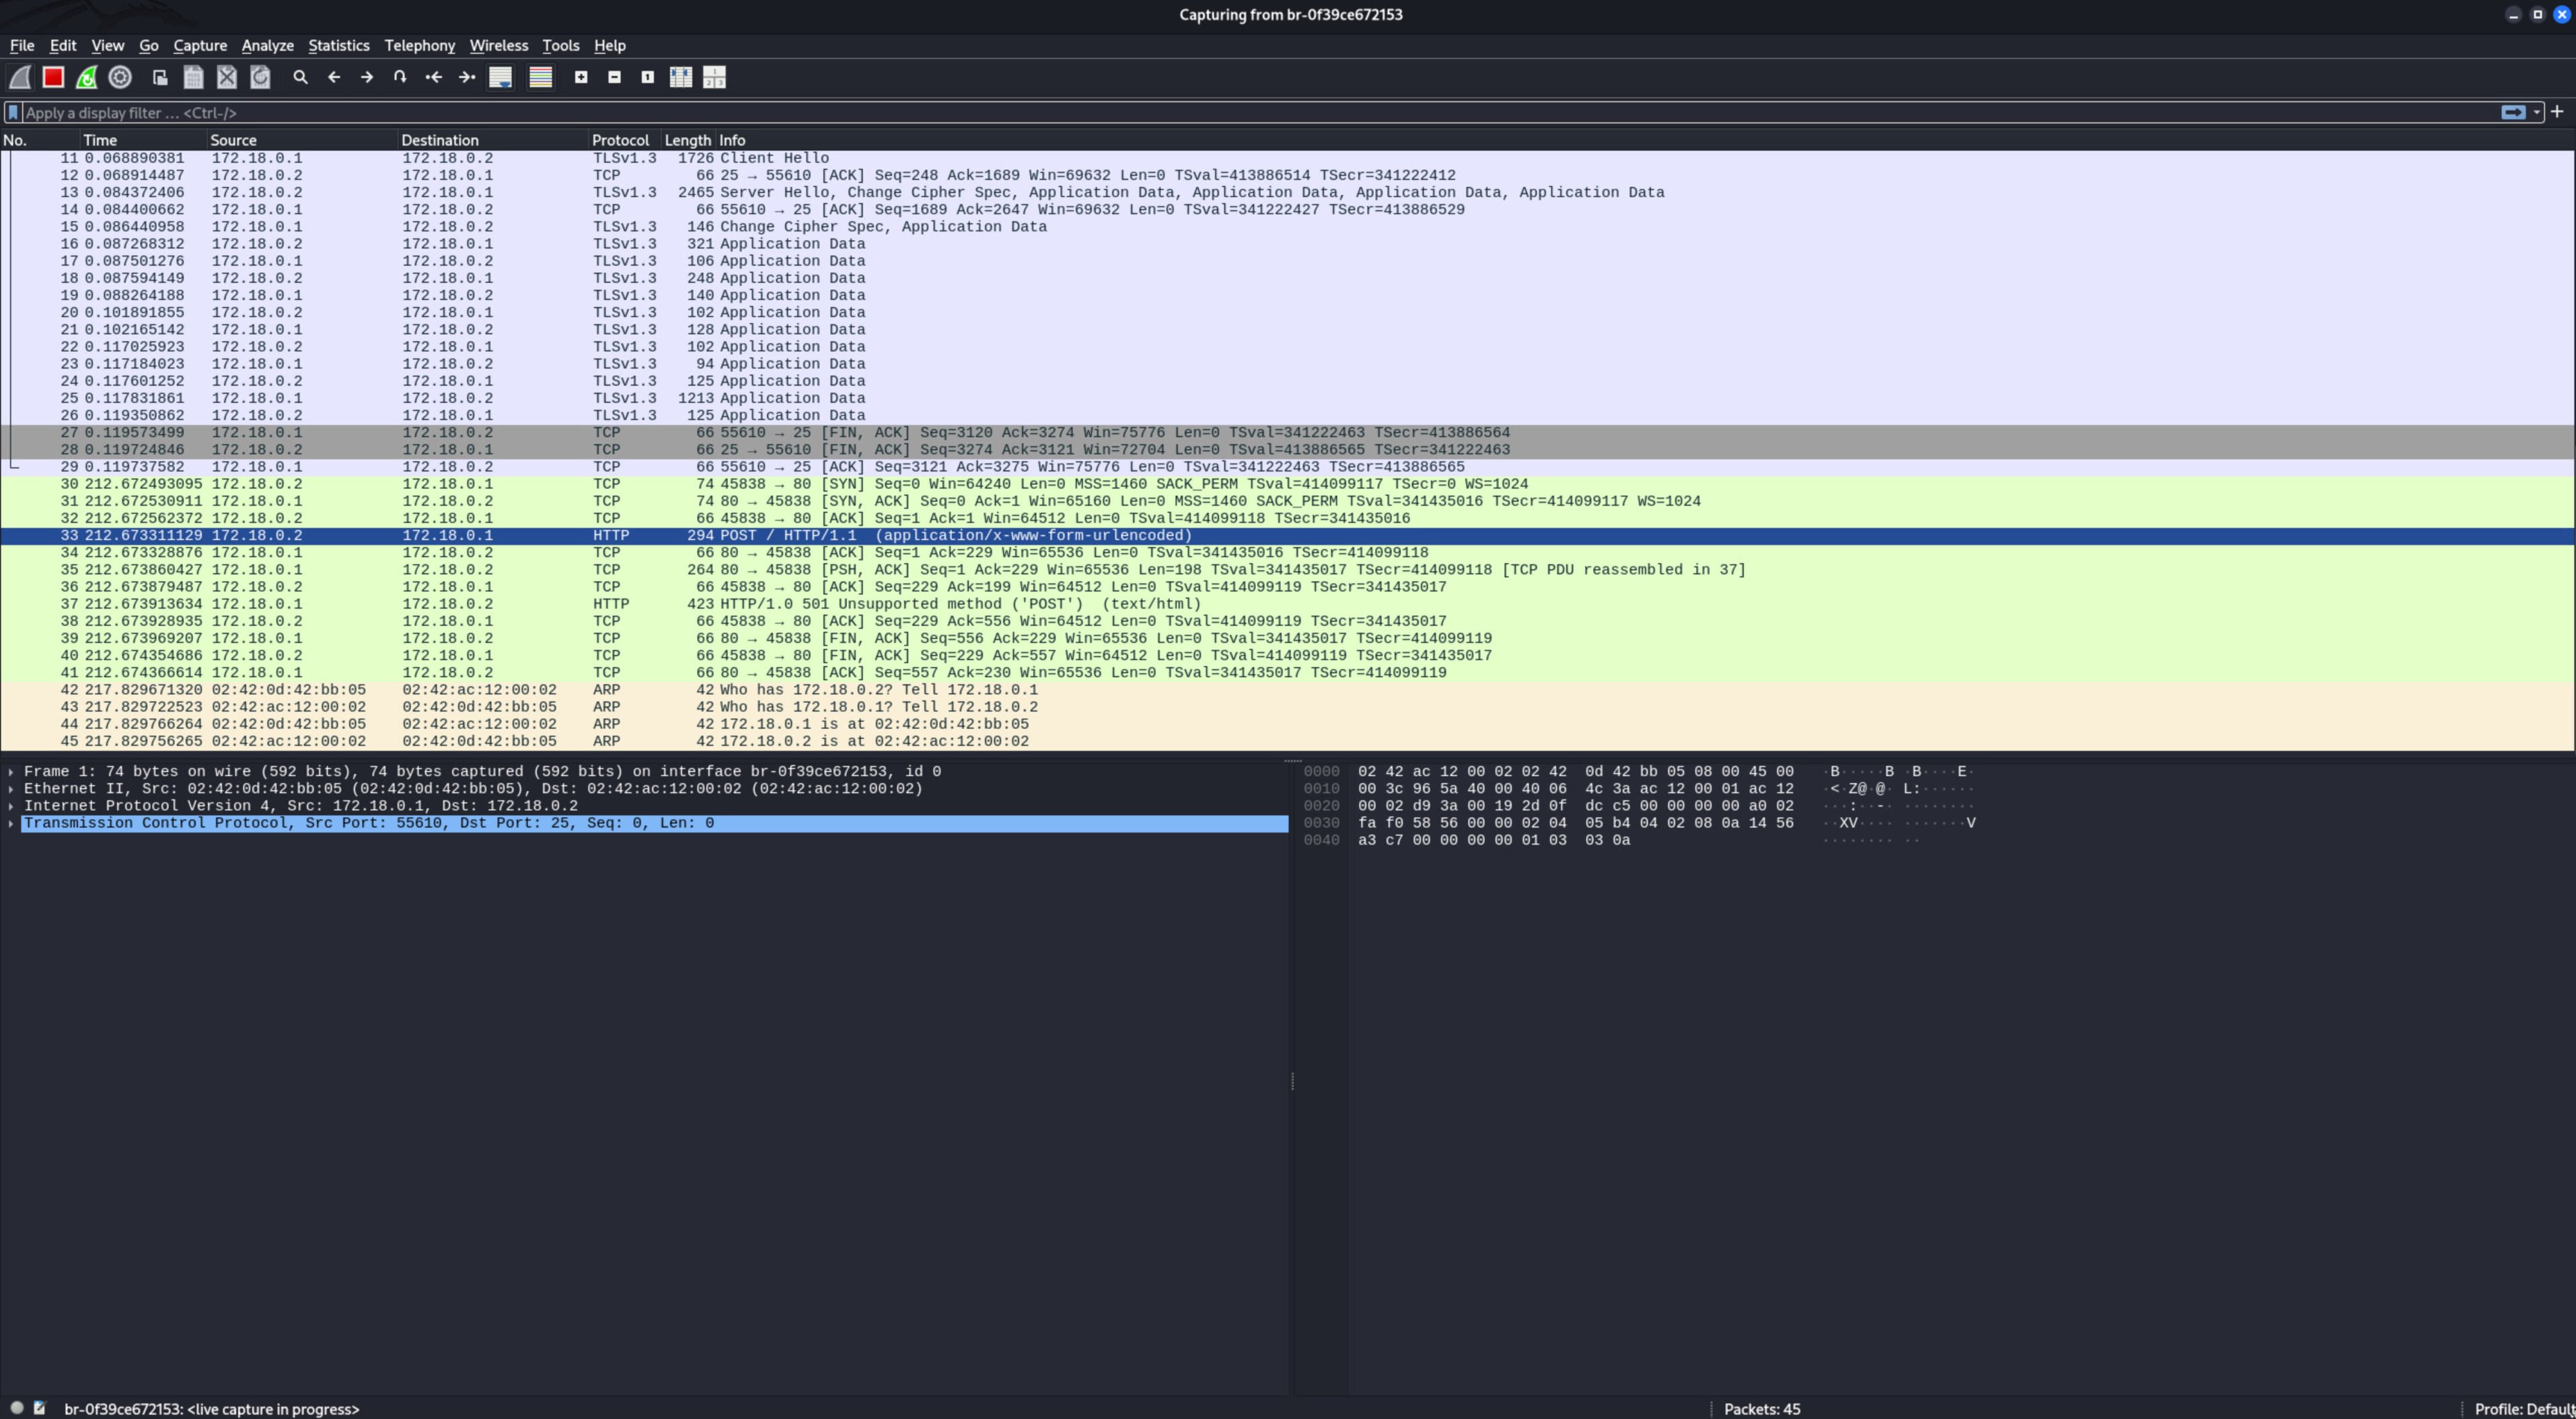Click into the display filter field
This screenshot has height=1419, width=2576.
coord(1260,113)
